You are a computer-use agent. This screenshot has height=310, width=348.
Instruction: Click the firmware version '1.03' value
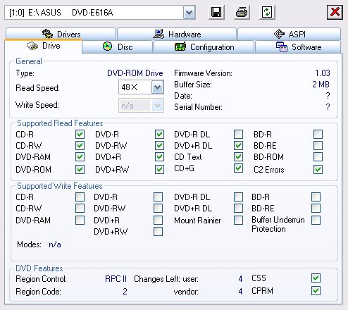[323, 73]
